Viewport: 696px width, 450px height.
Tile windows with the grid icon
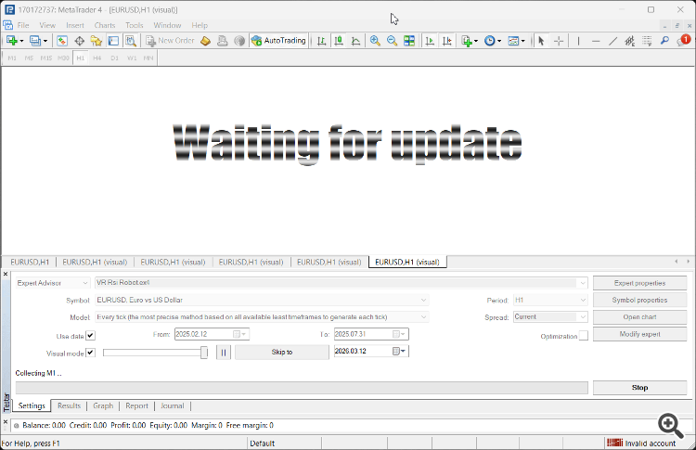tap(409, 41)
